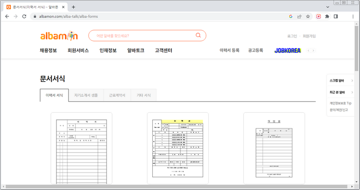Open the third resume form thumbnail
Viewport: 360px width, 190px height.
[x=274, y=148]
